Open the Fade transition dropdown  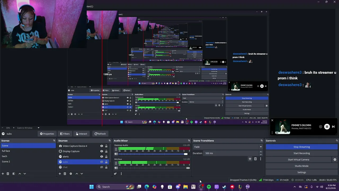pos(228,147)
